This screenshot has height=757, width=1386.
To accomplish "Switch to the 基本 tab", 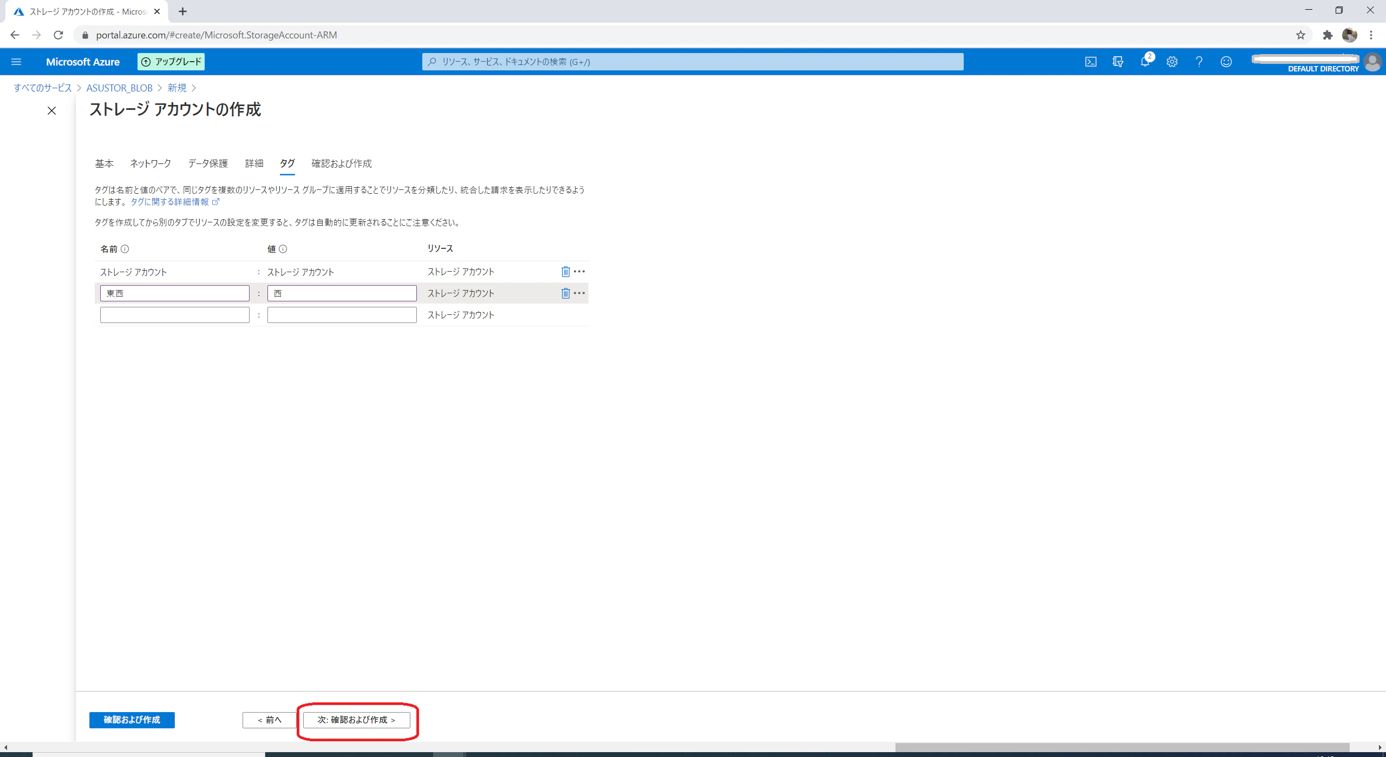I will [x=104, y=163].
